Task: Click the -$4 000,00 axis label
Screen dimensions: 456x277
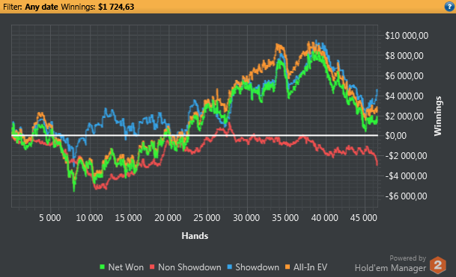Action: 406,175
